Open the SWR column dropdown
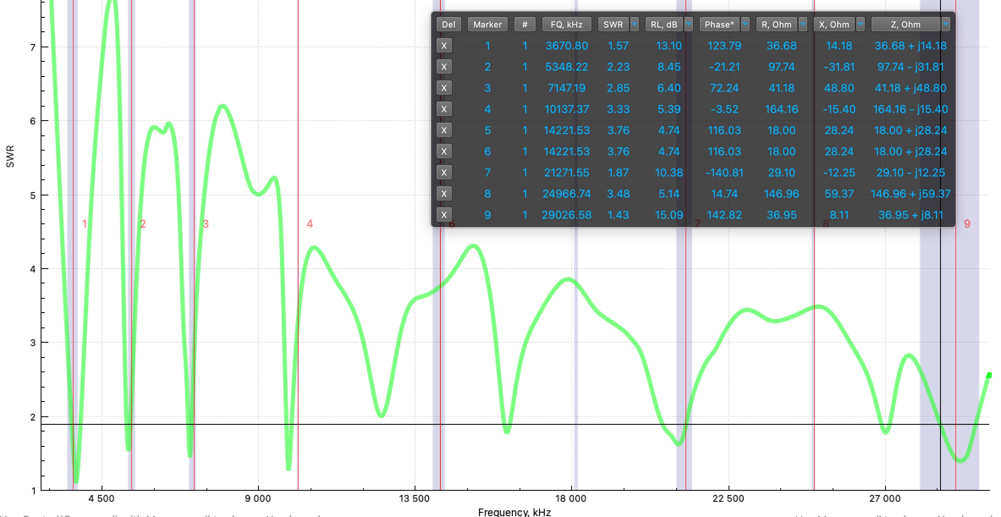This screenshot has height=517, width=1001. [x=635, y=25]
